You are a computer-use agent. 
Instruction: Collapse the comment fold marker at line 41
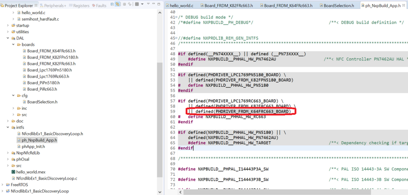(176, 17)
